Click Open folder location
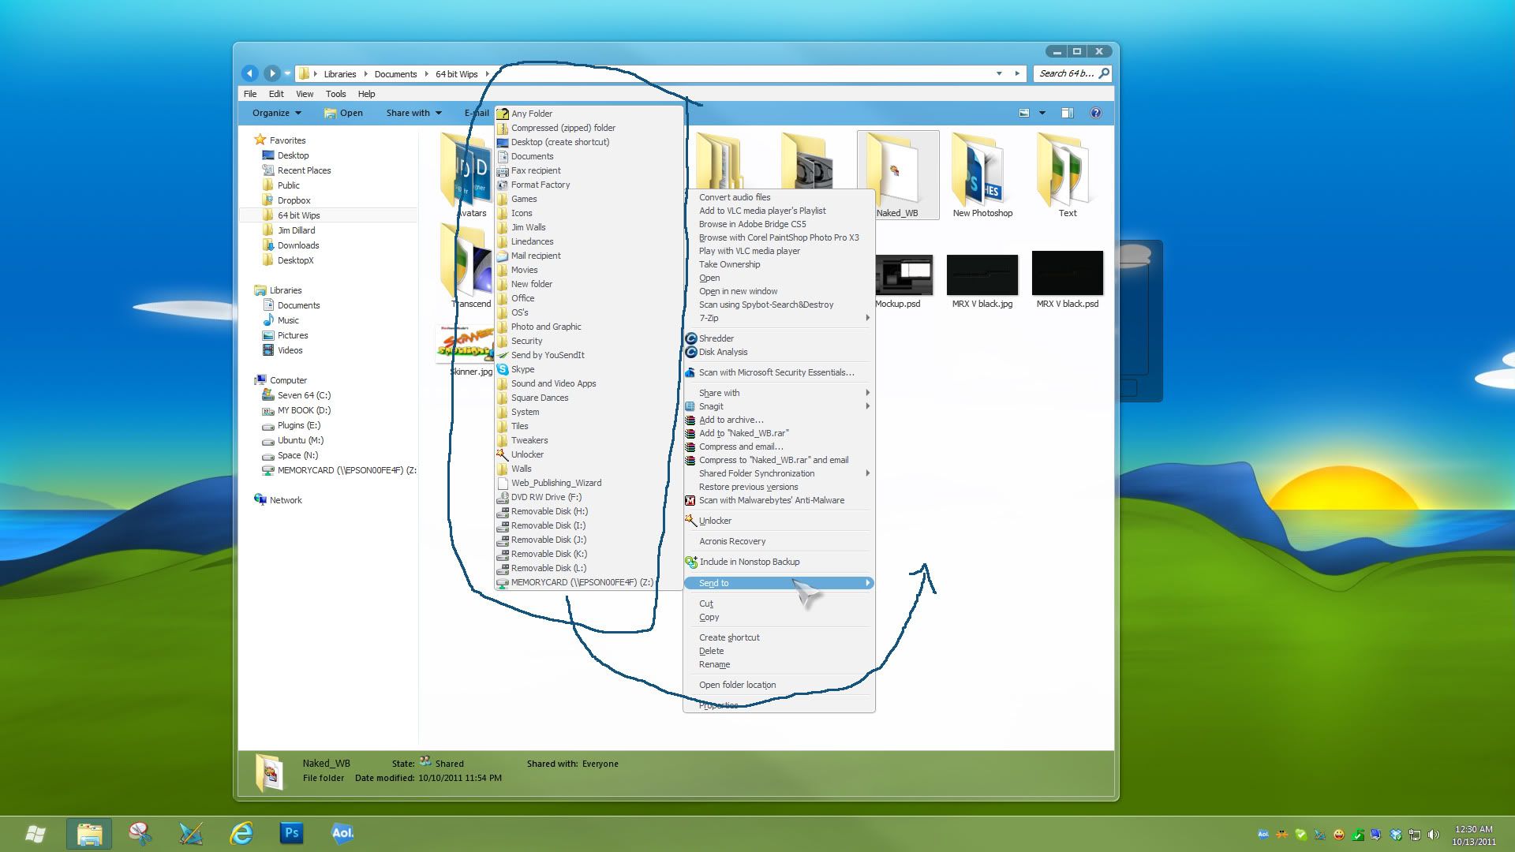 (x=737, y=685)
